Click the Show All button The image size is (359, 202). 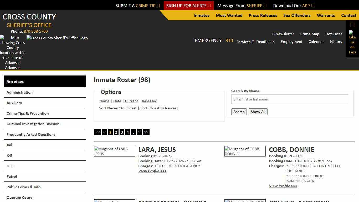(x=258, y=112)
